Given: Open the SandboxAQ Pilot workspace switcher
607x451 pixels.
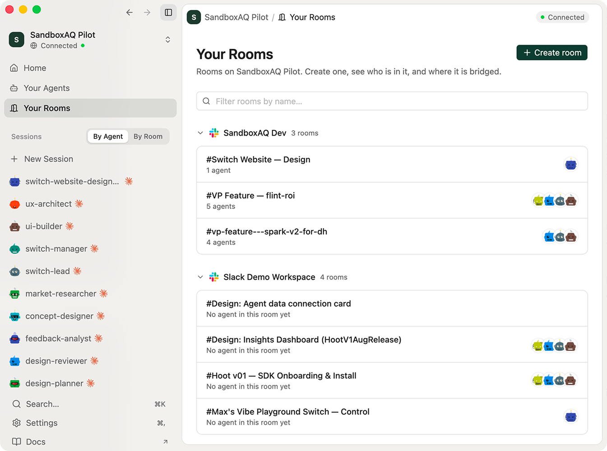Looking at the screenshot, I should 168,40.
